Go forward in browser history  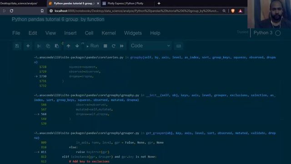coord(4,11)
